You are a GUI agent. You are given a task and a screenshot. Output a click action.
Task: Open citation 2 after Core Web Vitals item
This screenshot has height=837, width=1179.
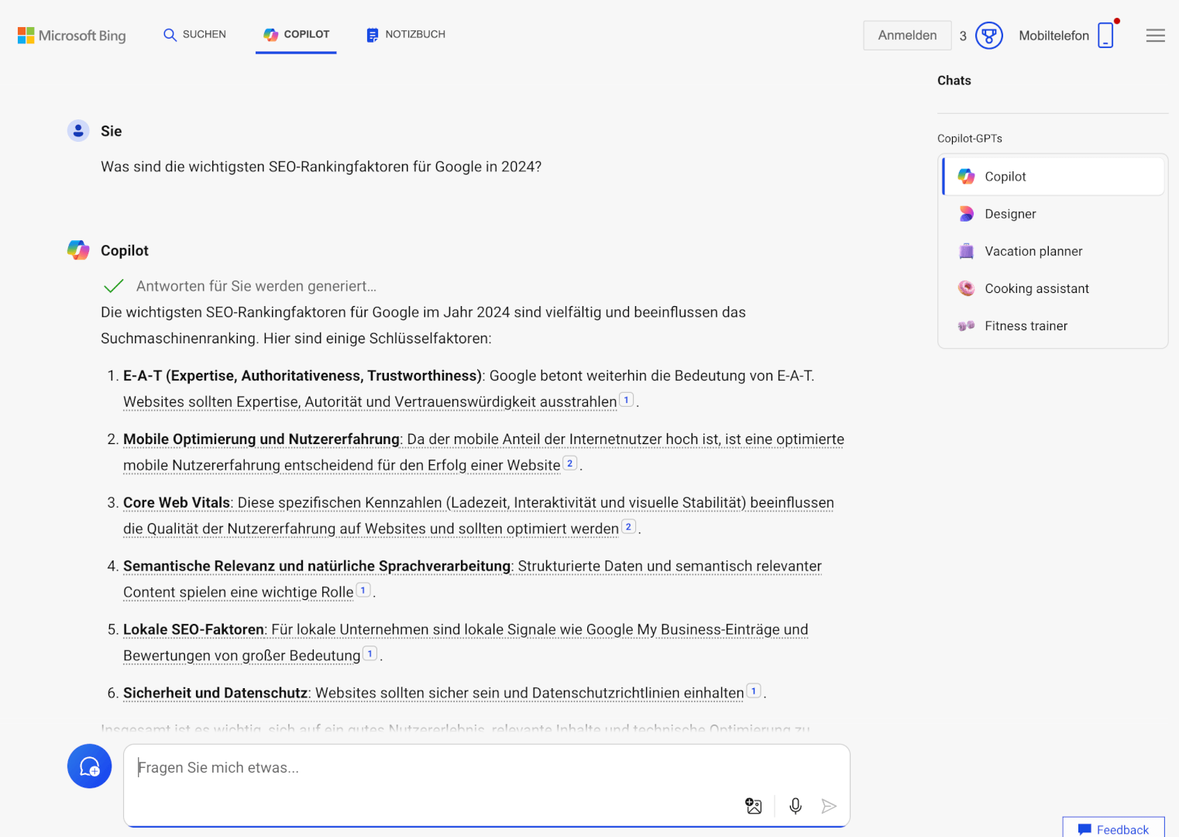click(x=628, y=527)
